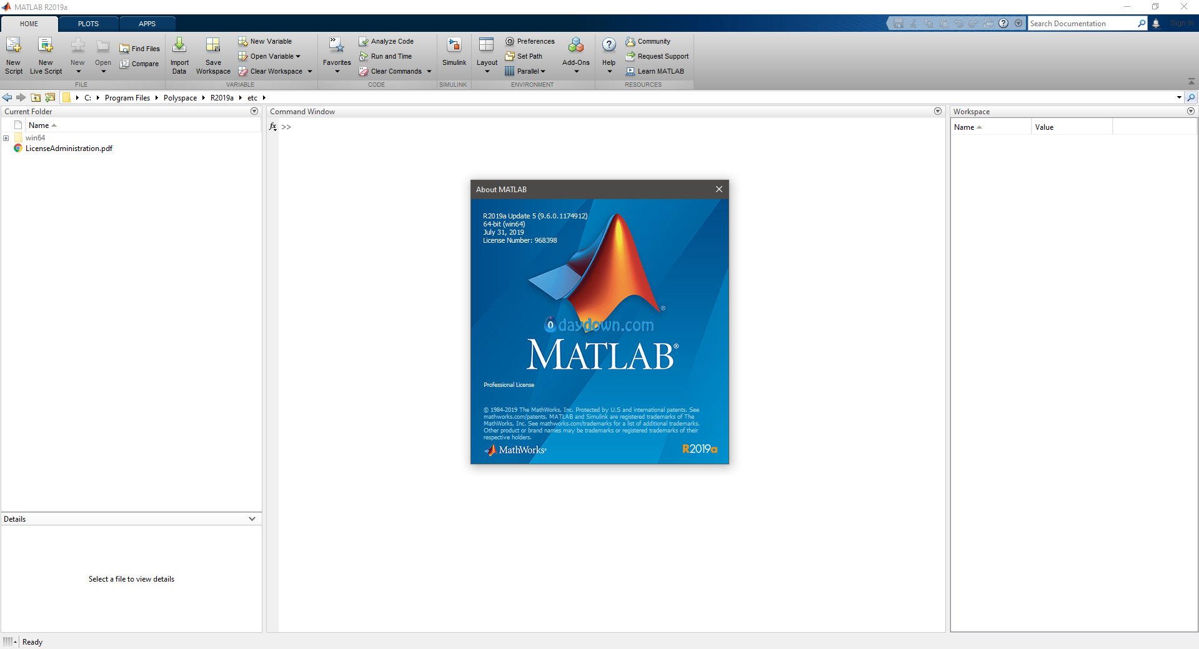Sort Workspace by Value column
This screenshot has width=1199, height=649.
click(1072, 127)
